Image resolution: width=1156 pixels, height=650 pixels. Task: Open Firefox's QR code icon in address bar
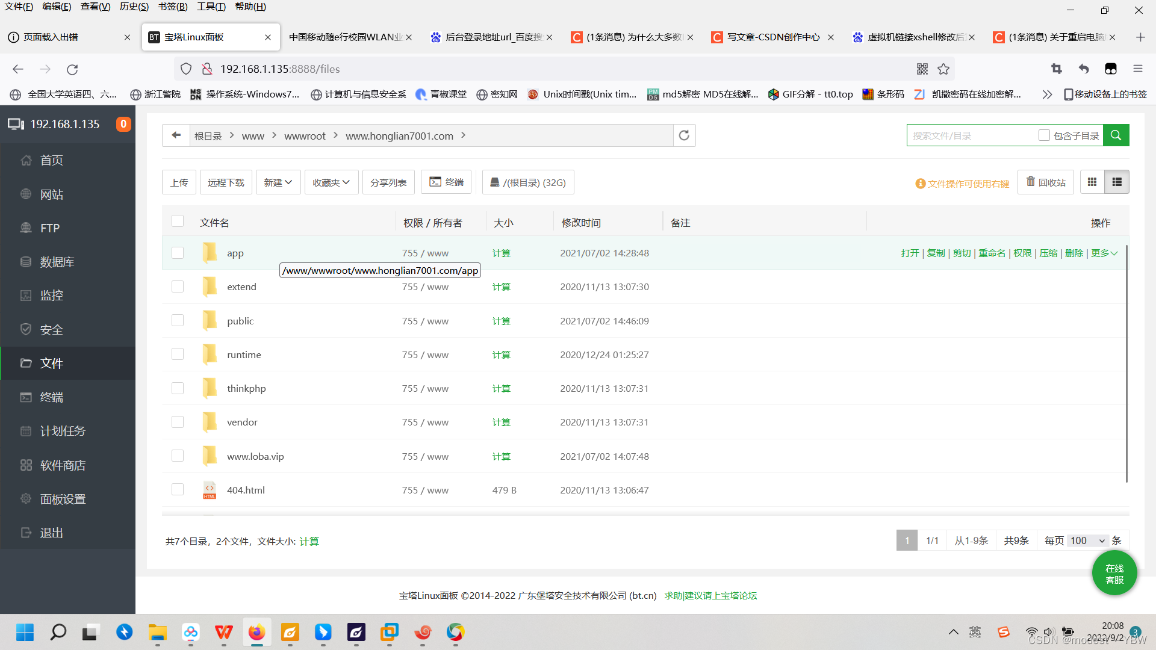[922, 69]
